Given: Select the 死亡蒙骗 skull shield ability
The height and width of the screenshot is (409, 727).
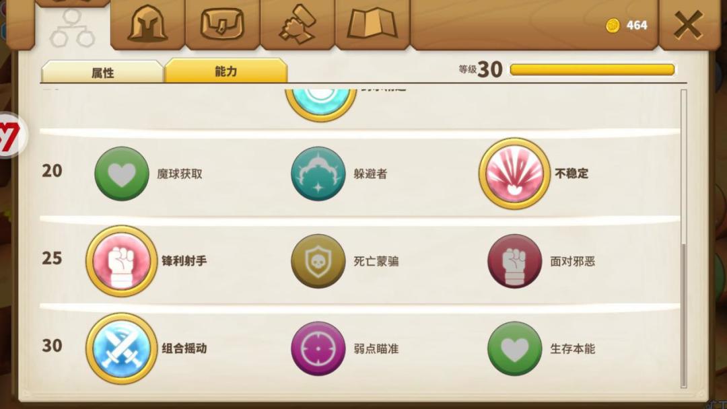Looking at the screenshot, I should pyautogui.click(x=318, y=261).
